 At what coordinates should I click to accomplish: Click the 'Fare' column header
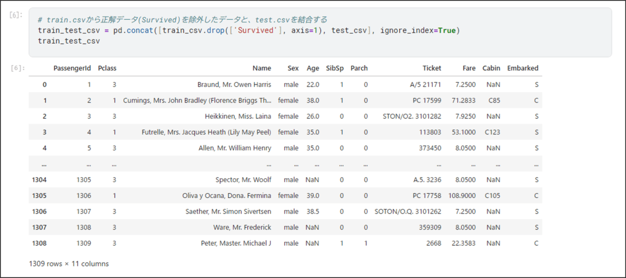coord(469,68)
